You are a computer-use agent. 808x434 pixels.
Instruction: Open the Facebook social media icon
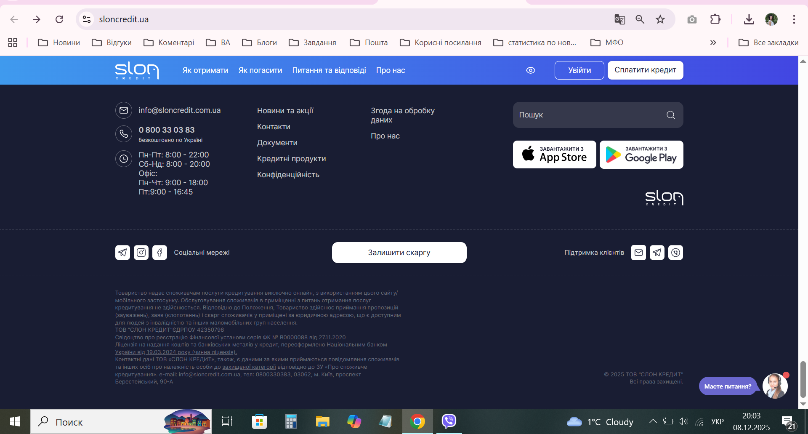click(x=159, y=253)
